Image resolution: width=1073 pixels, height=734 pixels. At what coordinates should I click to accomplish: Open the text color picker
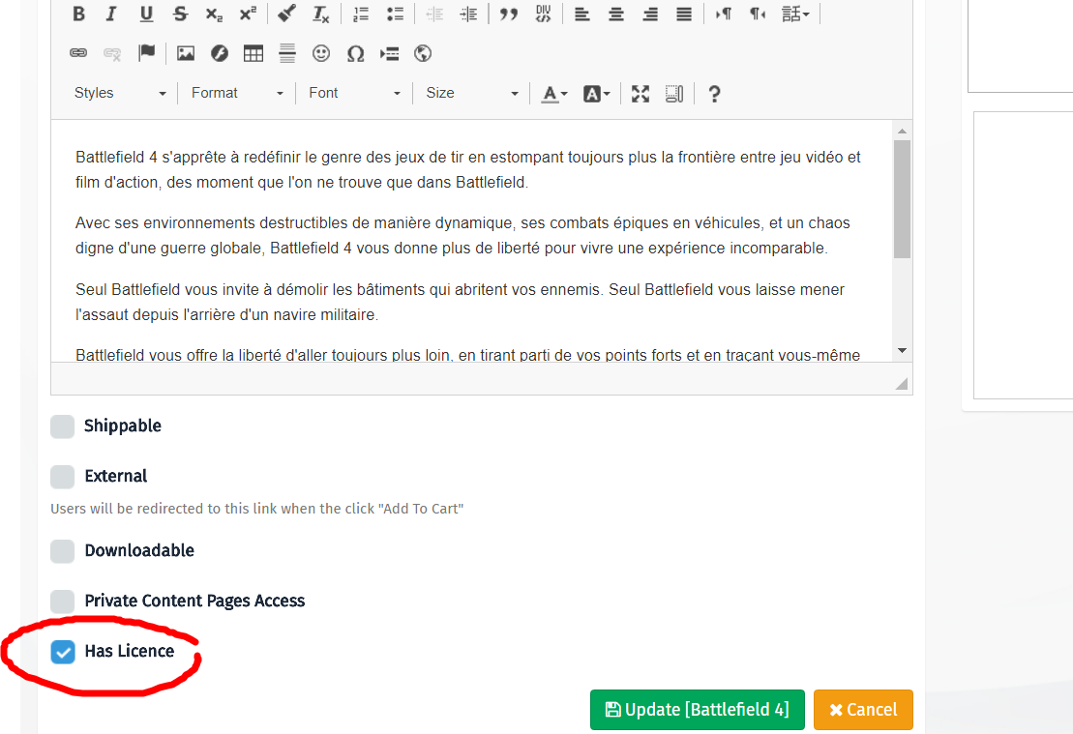[554, 94]
